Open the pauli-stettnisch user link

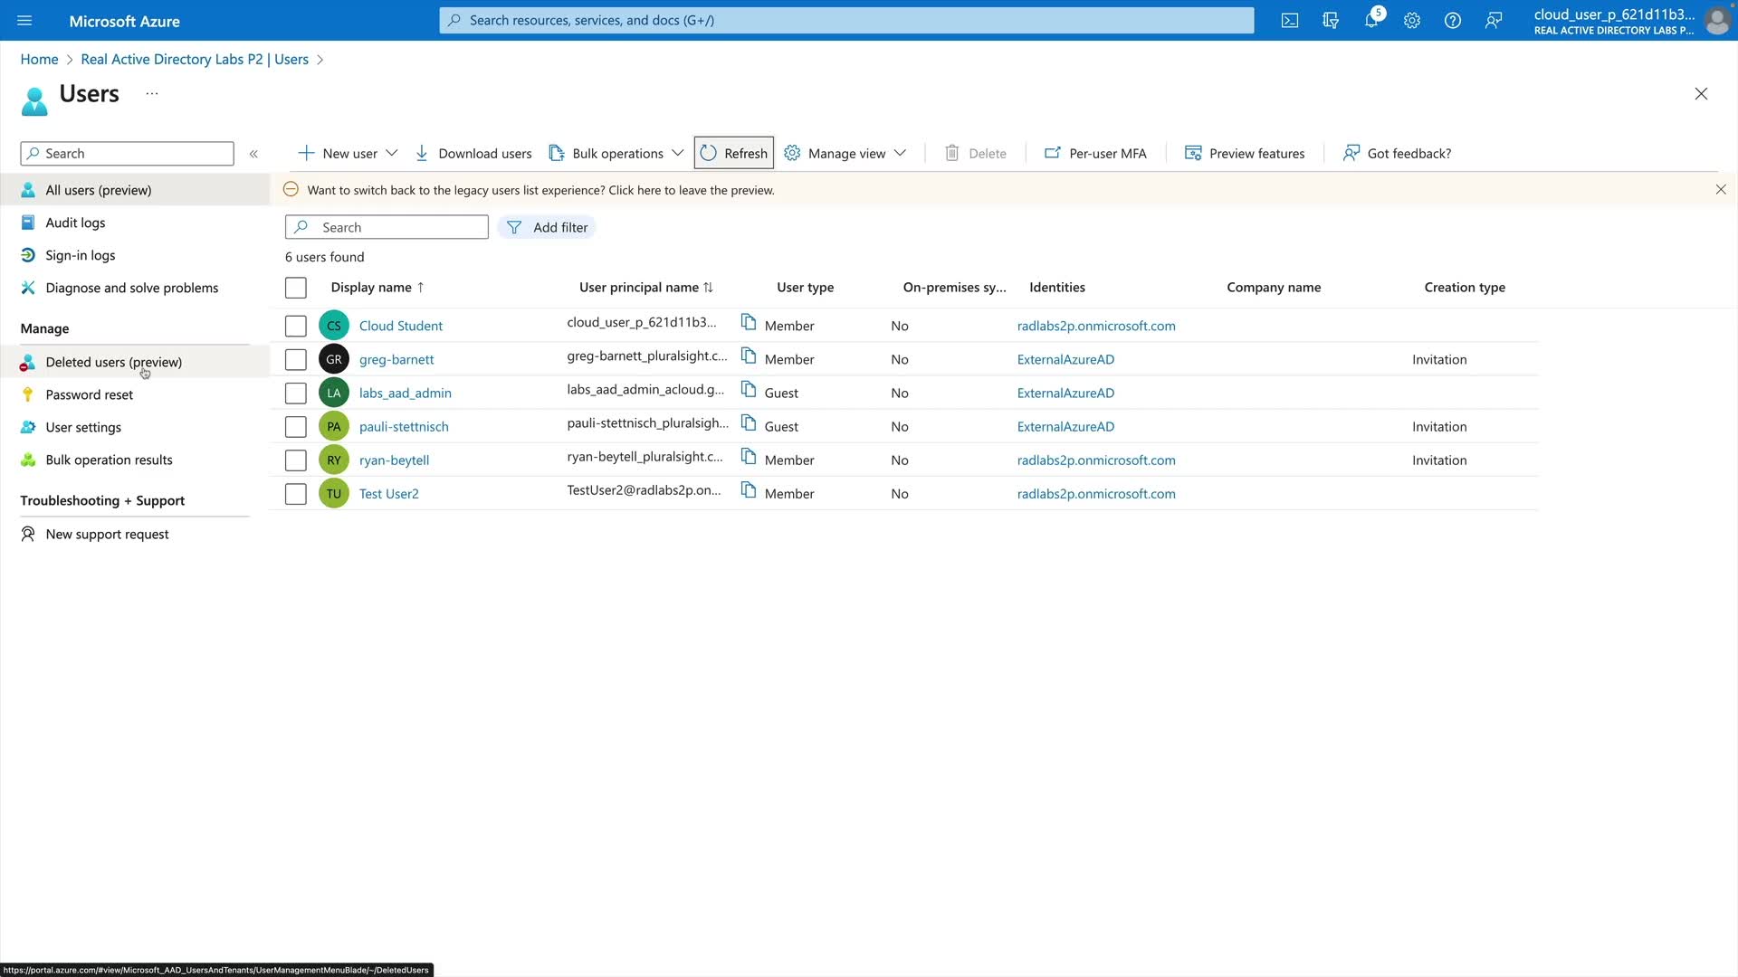coord(404,426)
